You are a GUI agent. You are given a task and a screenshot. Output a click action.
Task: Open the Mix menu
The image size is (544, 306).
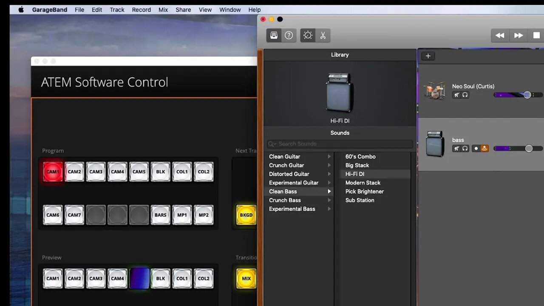[x=163, y=10]
